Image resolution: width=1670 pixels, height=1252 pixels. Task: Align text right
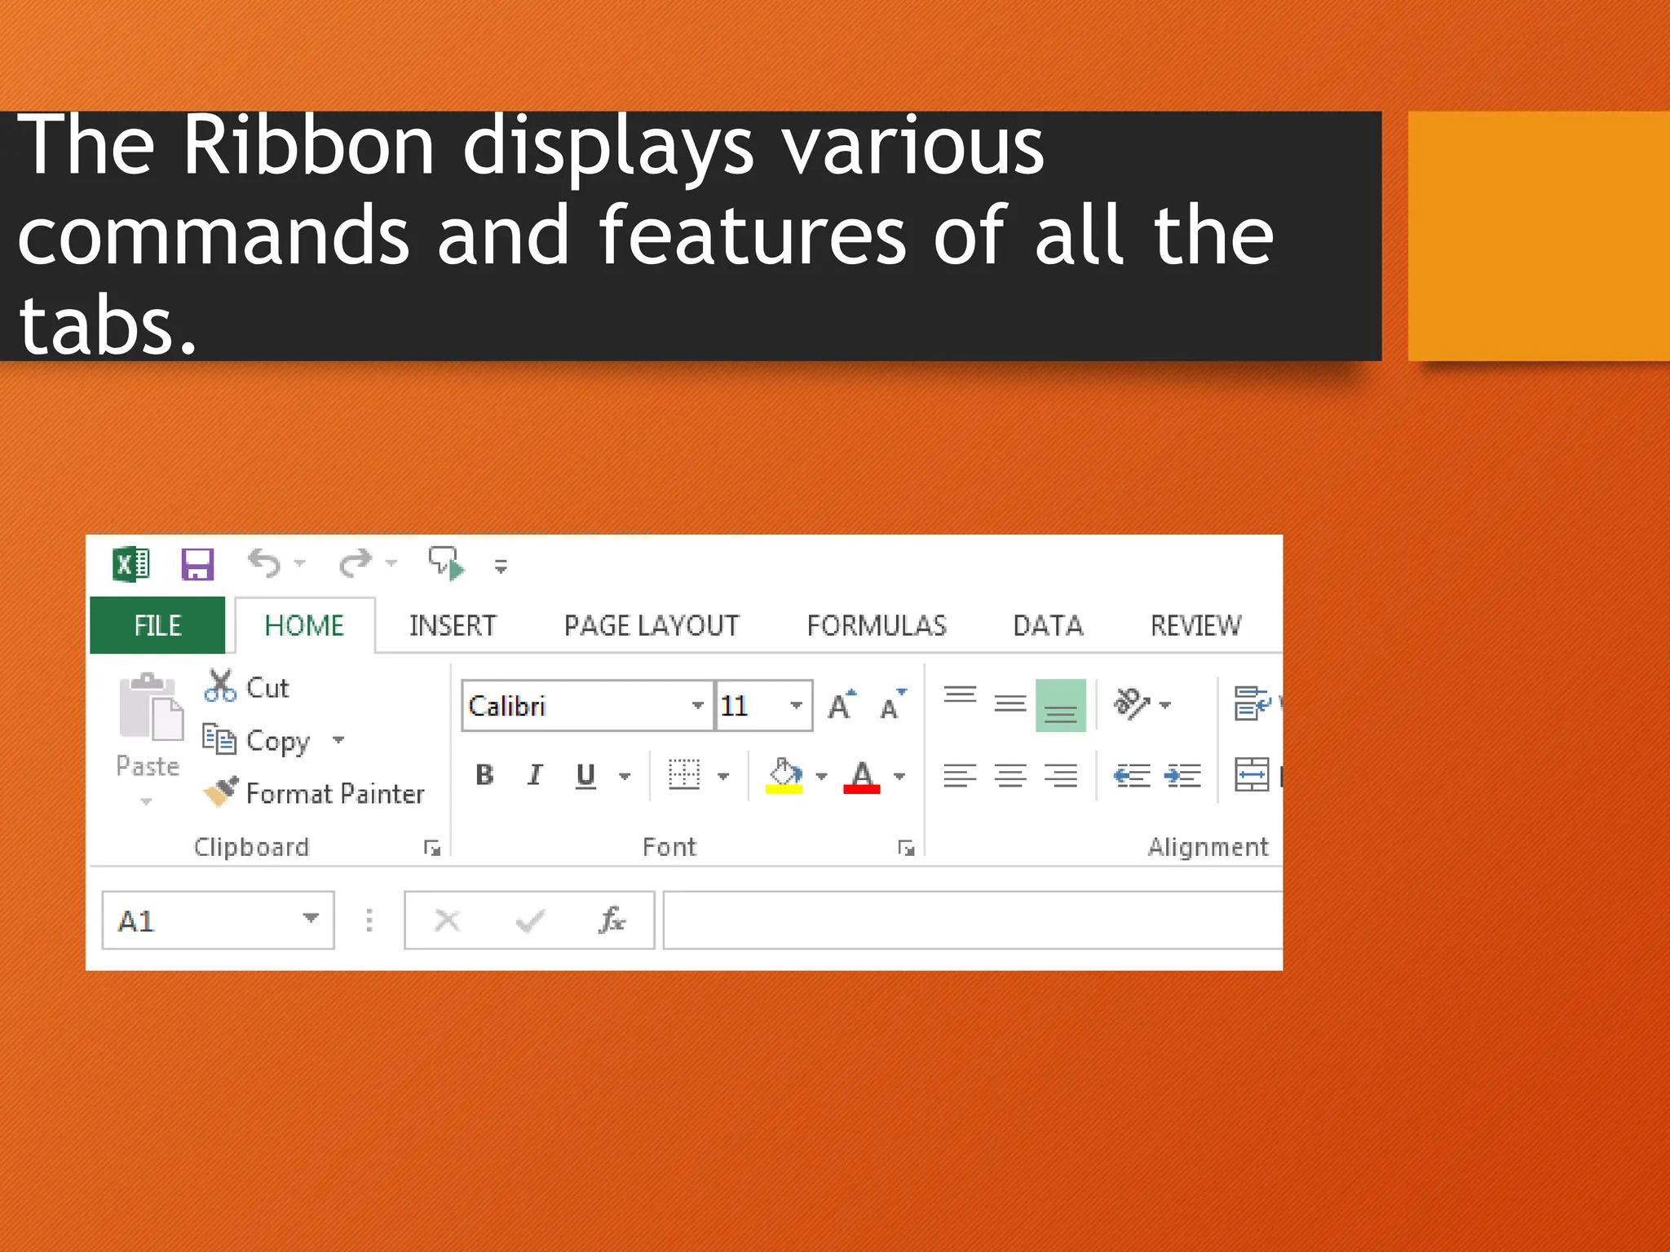pos(1061,775)
